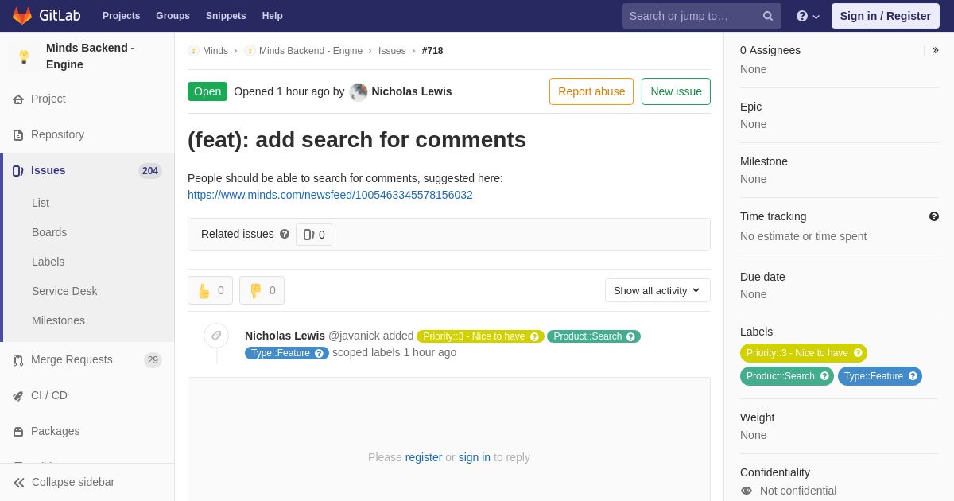
Task: Click Product::Search label in activity note
Action: 594,336
